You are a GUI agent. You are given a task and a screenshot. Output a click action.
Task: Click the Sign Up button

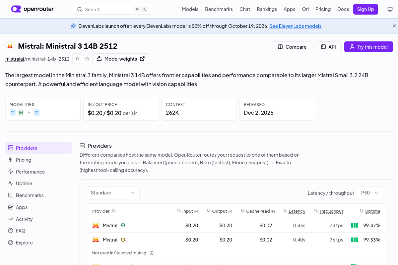365,9
